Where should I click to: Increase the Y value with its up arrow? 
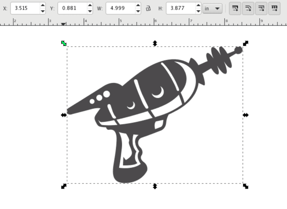90,5
